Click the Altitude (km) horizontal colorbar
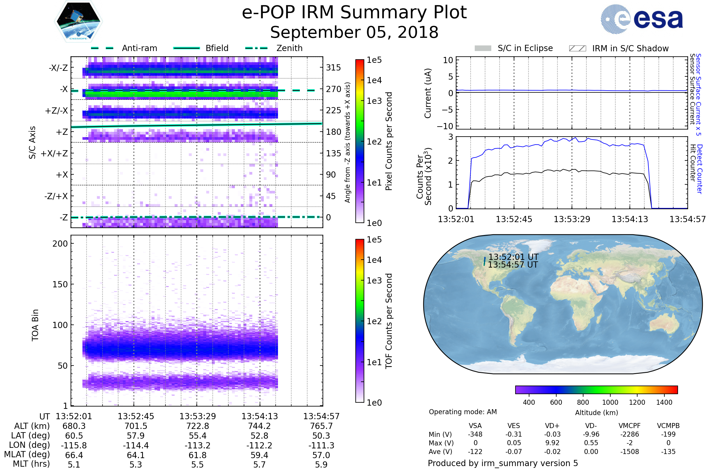Image resolution: width=709 pixels, height=472 pixels. 596,389
